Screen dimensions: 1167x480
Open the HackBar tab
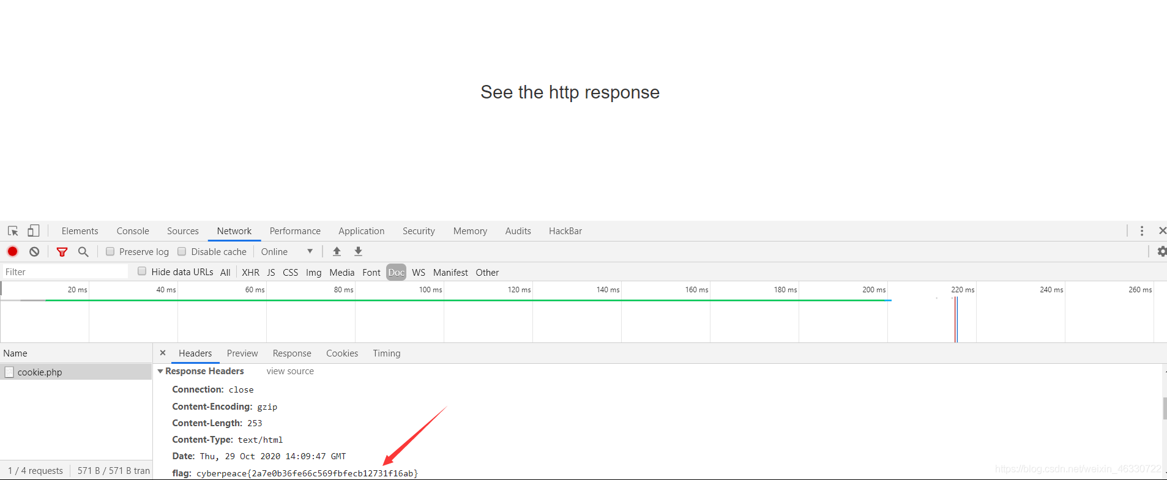coord(565,231)
